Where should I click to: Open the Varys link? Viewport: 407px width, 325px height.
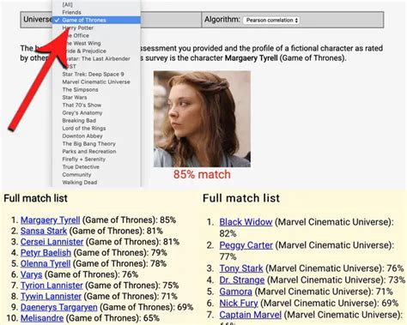point(32,274)
